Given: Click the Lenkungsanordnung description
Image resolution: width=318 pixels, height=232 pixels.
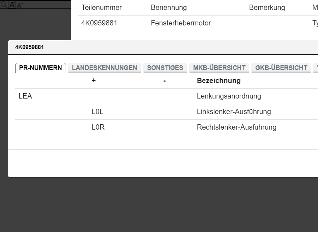Looking at the screenshot, I should pos(229,96).
